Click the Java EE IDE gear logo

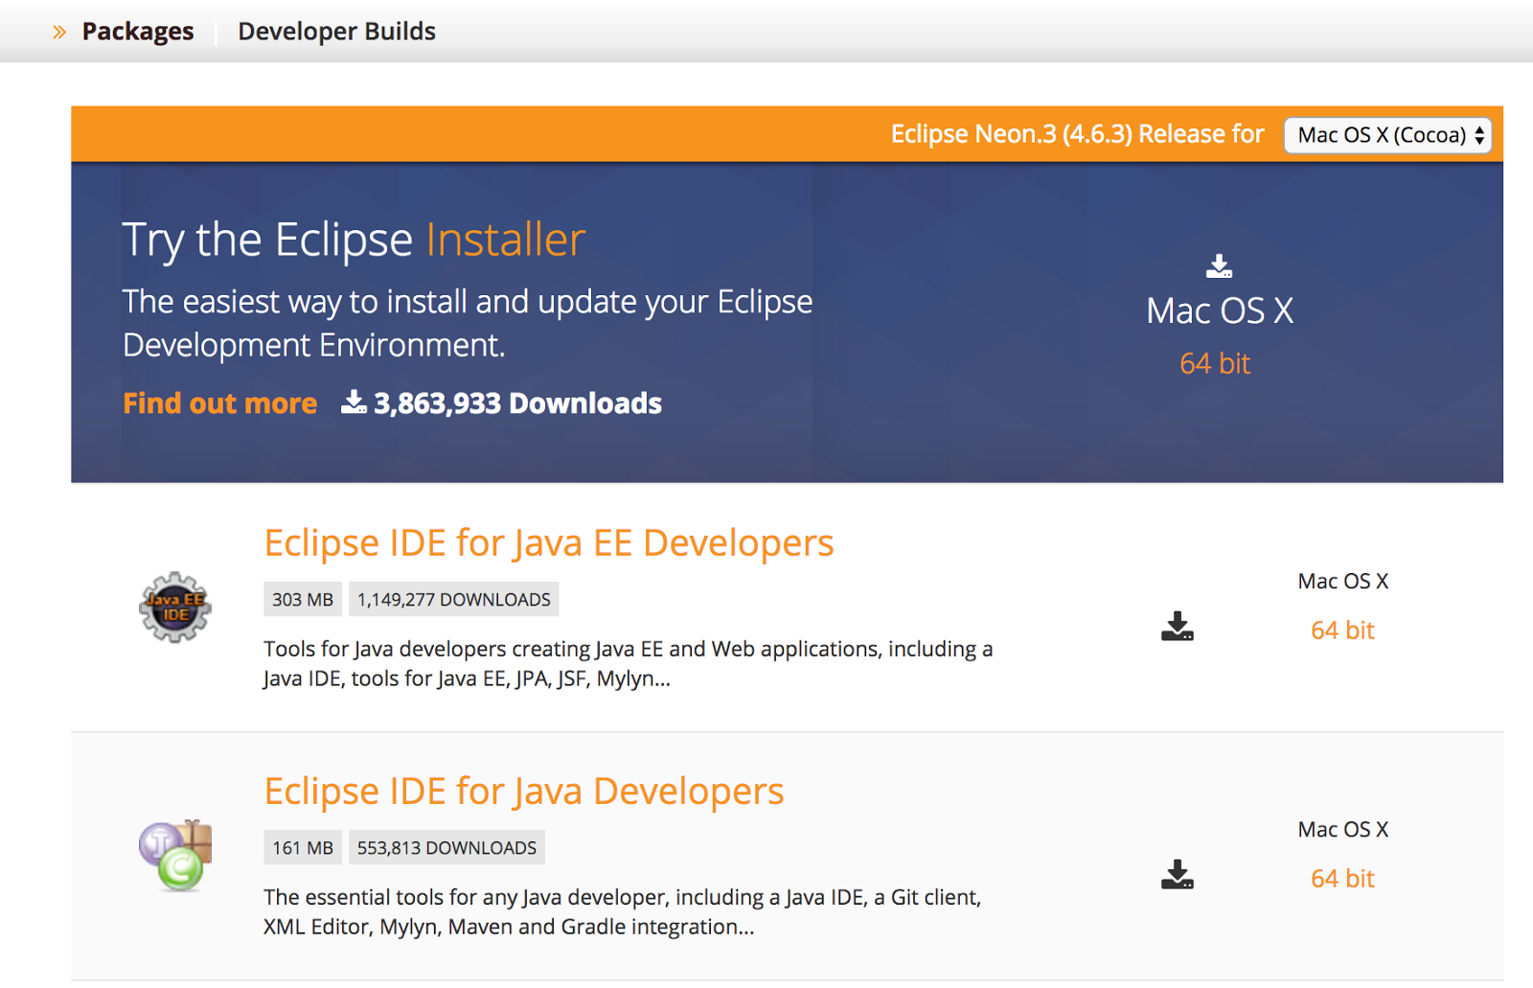[x=175, y=608]
